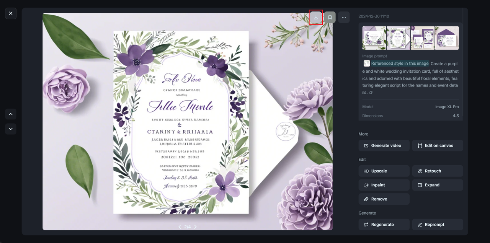This screenshot has width=490, height=243.
Task: Click the right panel vertical scrollbar
Action: click(463, 61)
